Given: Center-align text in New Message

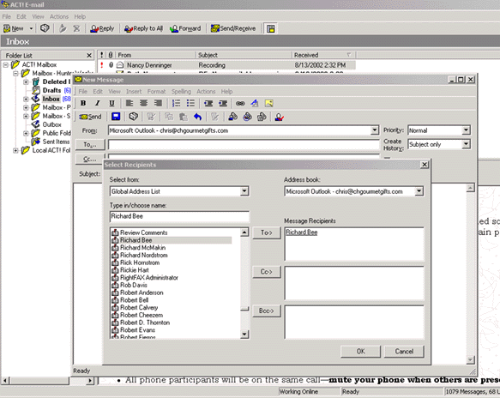Looking at the screenshot, I should (144, 103).
